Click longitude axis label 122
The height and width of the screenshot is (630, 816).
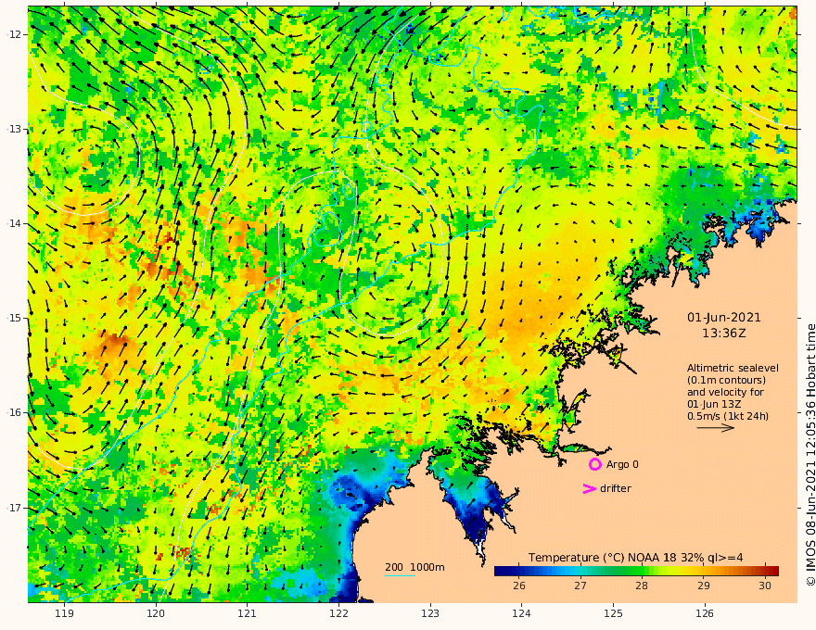point(338,613)
